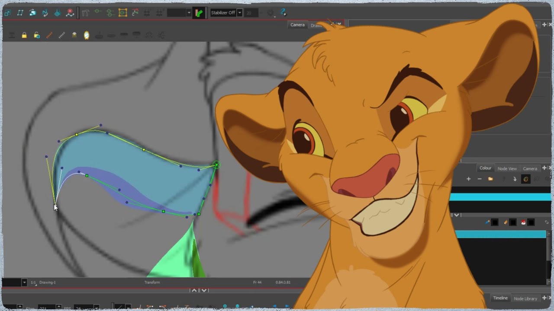Click the blue brush icon after Stabilizer settings
This screenshot has width=554, height=311.
[283, 13]
